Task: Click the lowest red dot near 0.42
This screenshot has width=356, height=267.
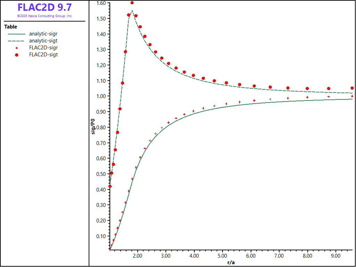Action: click(x=110, y=186)
